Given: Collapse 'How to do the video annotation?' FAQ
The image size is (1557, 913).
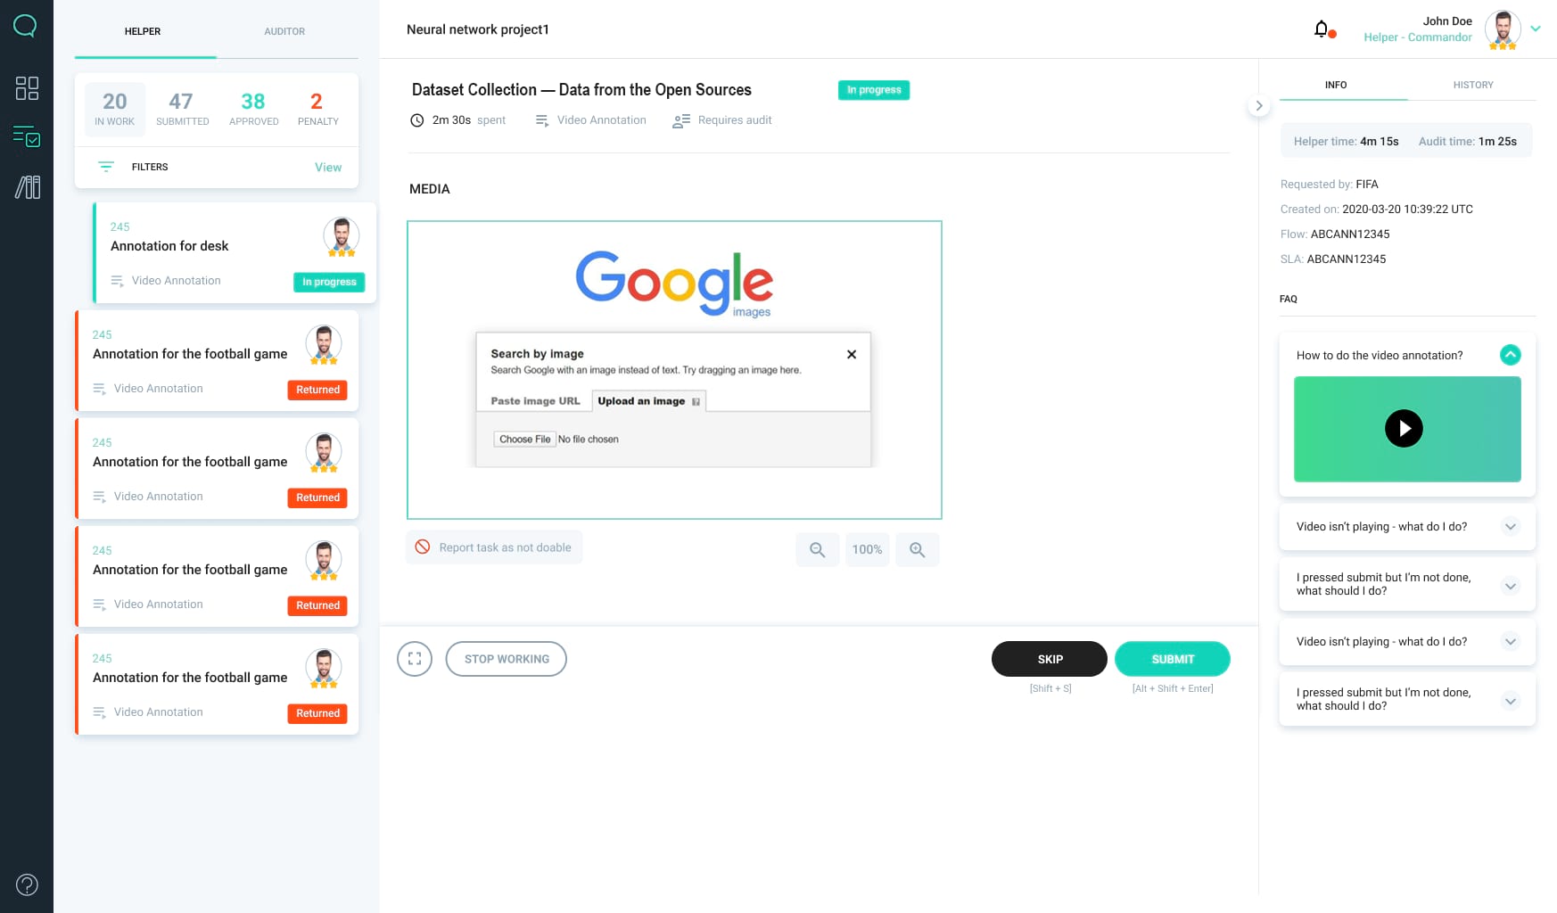Looking at the screenshot, I should [x=1510, y=355].
